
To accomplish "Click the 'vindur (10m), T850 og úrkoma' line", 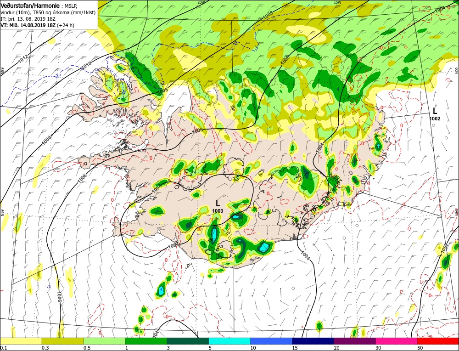I will (47, 12).
